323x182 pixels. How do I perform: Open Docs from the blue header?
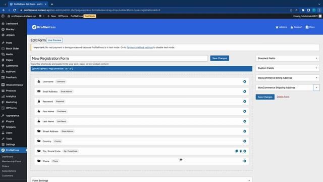point(310,27)
